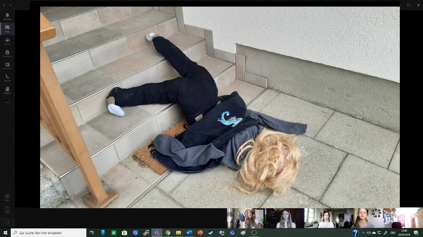This screenshot has height=237, width=423.
Task: Open Dateien (files) in the sidebar
Action: 7,90
